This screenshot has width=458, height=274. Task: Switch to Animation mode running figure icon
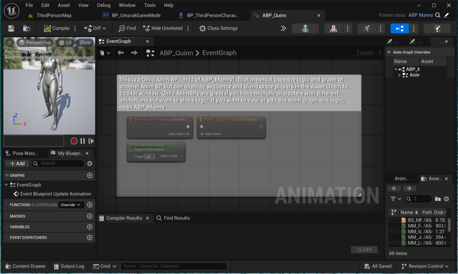(367, 28)
